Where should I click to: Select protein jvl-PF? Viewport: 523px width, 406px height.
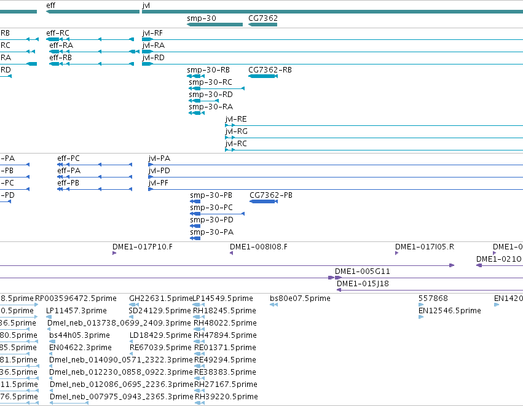pos(336,189)
